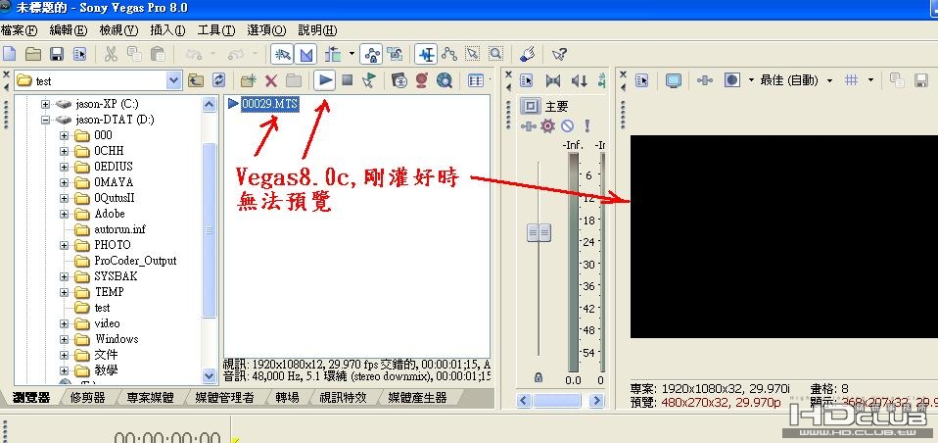Select the test folder in tree
The image size is (938, 443).
(102, 307)
